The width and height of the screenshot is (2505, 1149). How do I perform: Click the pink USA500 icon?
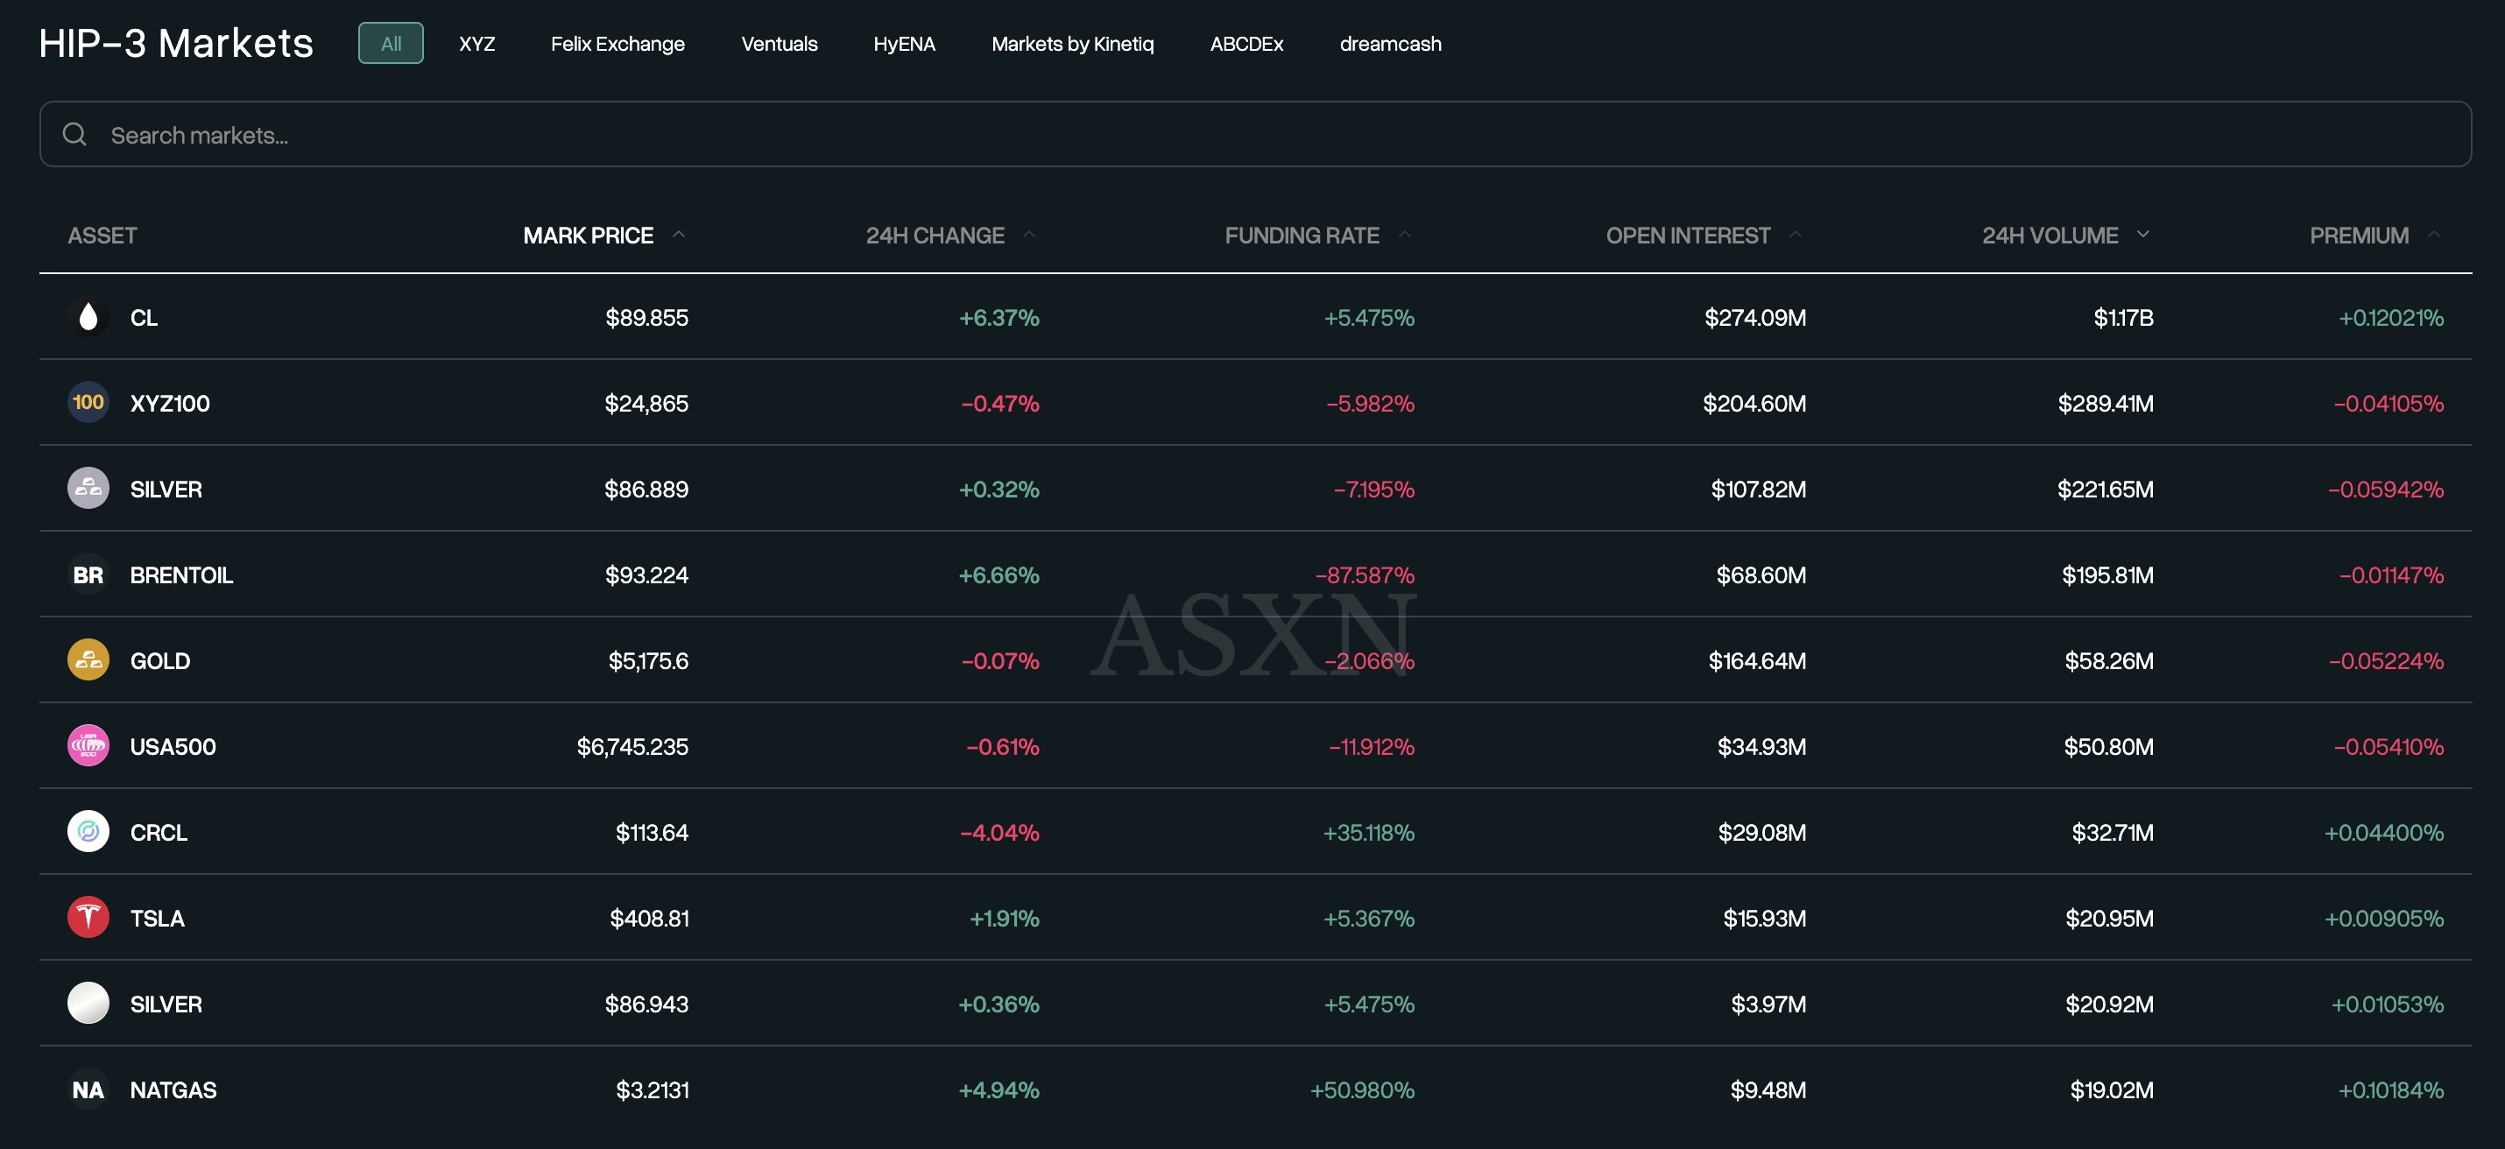(x=88, y=745)
